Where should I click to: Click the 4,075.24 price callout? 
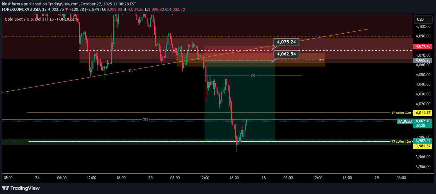coord(286,42)
